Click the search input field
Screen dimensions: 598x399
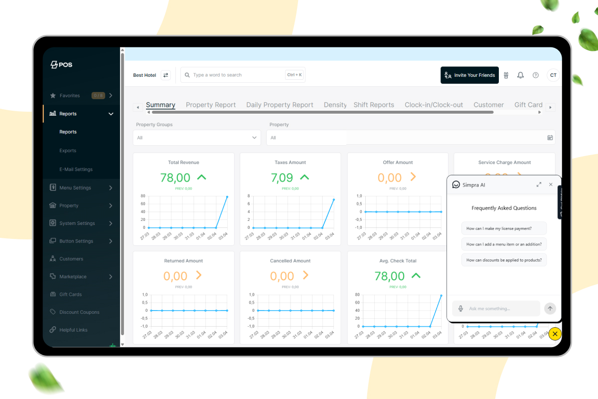tap(243, 75)
